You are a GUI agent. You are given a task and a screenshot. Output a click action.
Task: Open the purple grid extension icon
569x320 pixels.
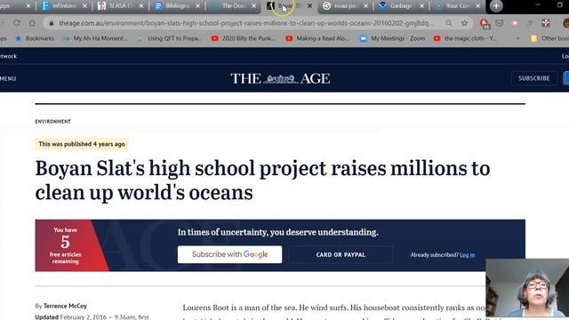click(545, 23)
